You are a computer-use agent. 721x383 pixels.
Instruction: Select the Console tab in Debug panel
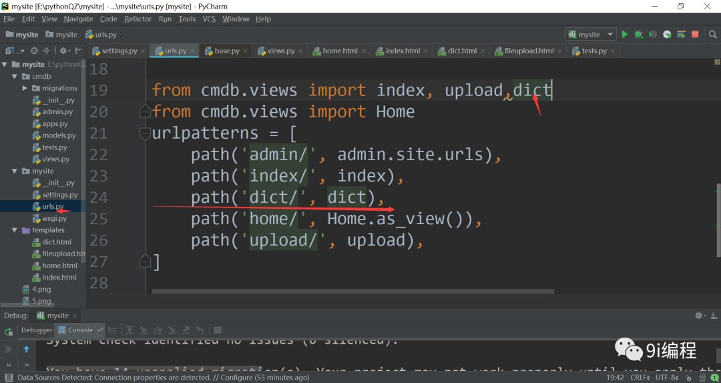pyautogui.click(x=81, y=330)
